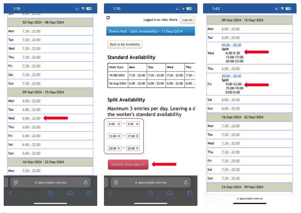
Task: Left phone: open Sat 7:30 - 22:00 link
Action: (31, 75)
